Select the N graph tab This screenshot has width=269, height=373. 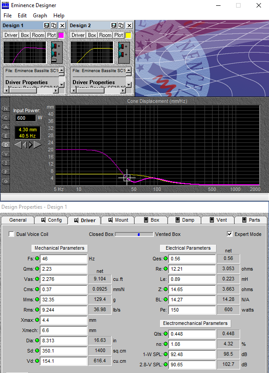6,109
